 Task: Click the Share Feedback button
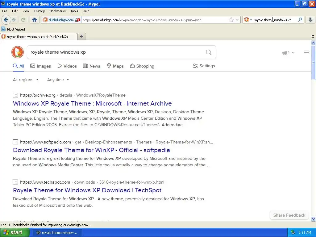289,215
